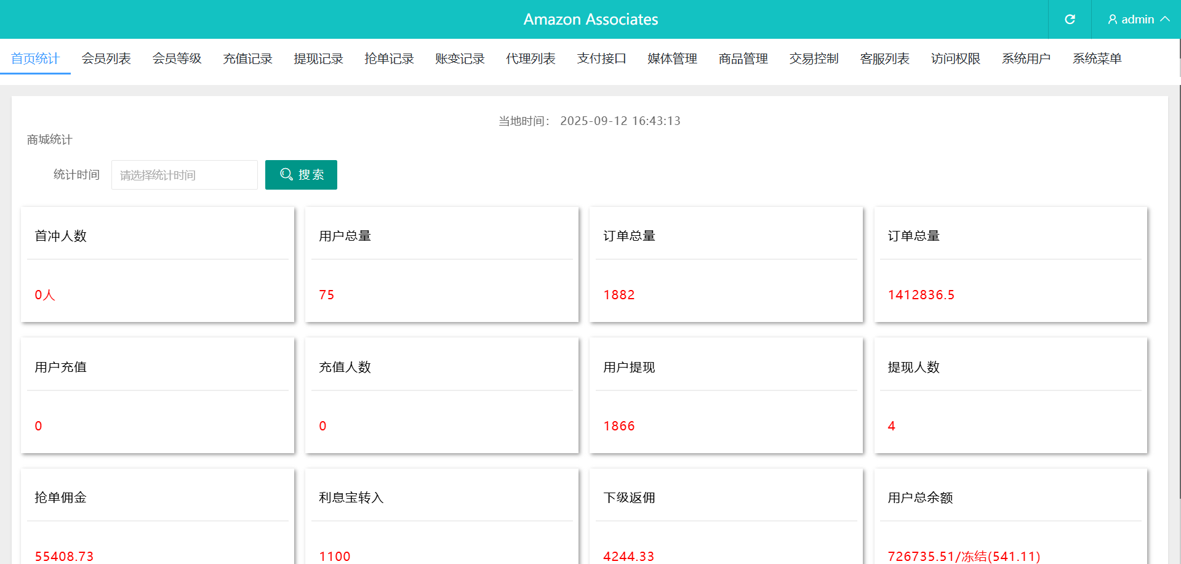
Task: Open the 会员列表 tab
Action: [x=106, y=58]
